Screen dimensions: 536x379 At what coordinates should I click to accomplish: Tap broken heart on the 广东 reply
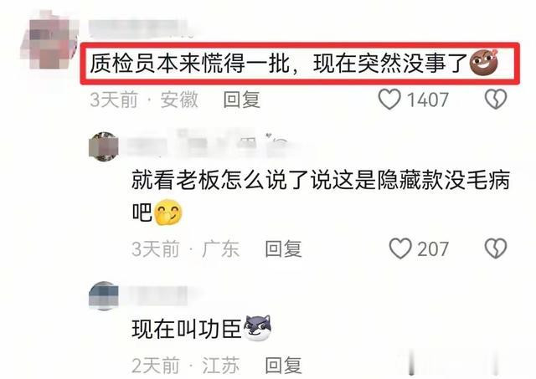click(x=496, y=248)
